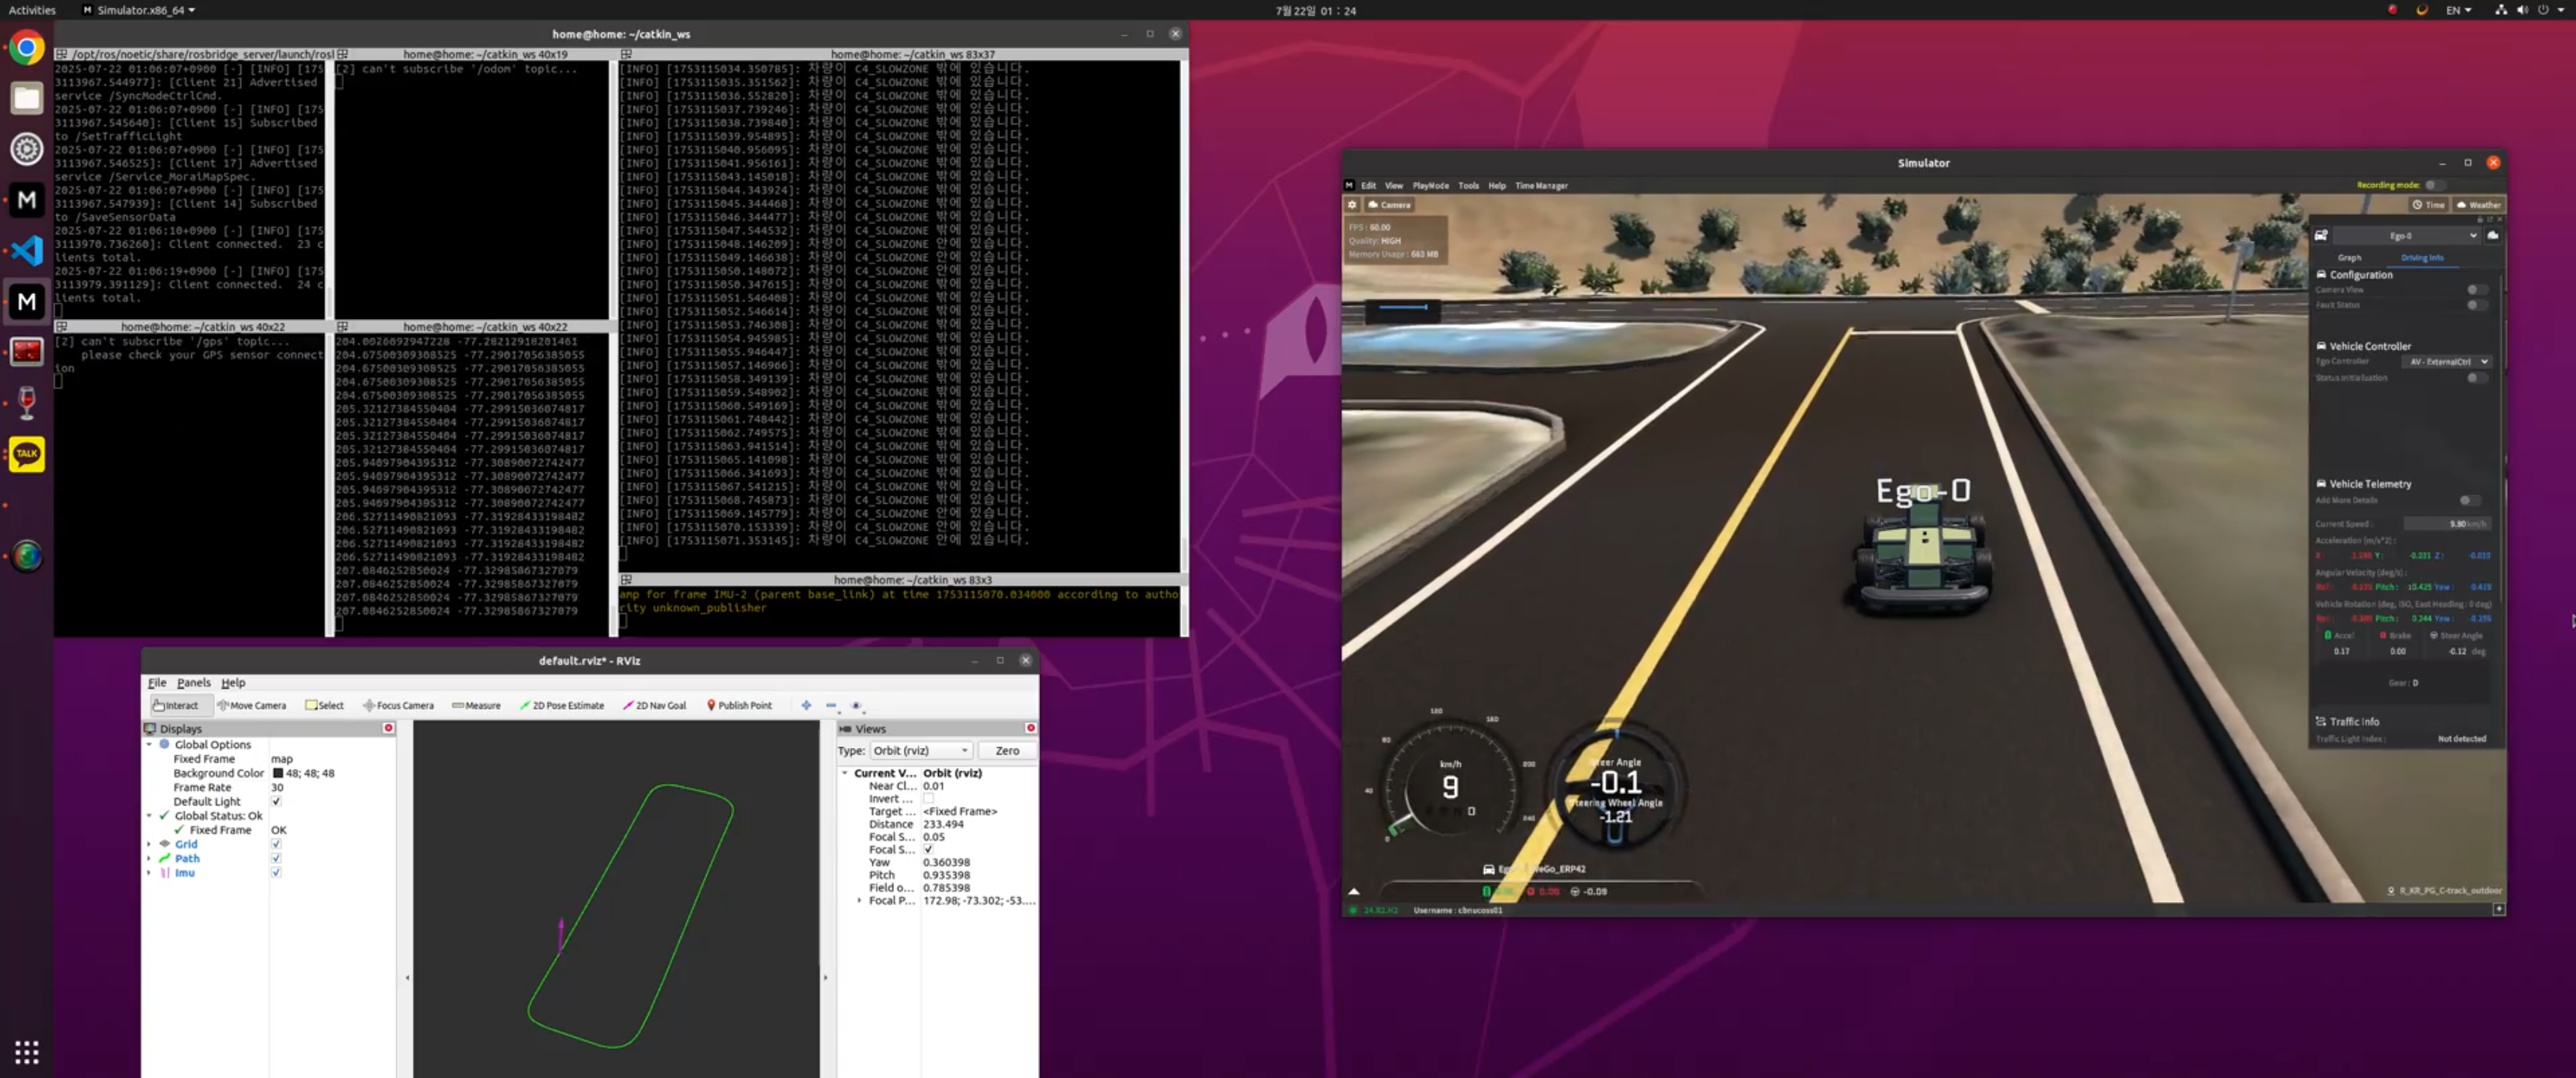Open the Ego-0 vehicle selector dropdown
This screenshot has width=2576, height=1078.
[x=2406, y=236]
